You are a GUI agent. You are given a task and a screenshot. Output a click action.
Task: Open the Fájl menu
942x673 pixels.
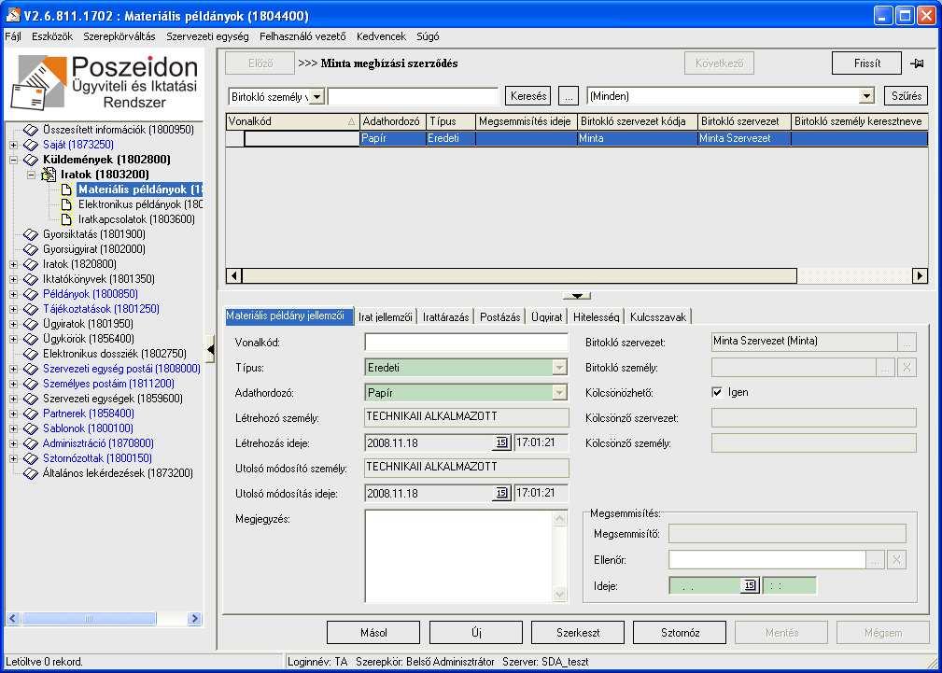[x=13, y=36]
